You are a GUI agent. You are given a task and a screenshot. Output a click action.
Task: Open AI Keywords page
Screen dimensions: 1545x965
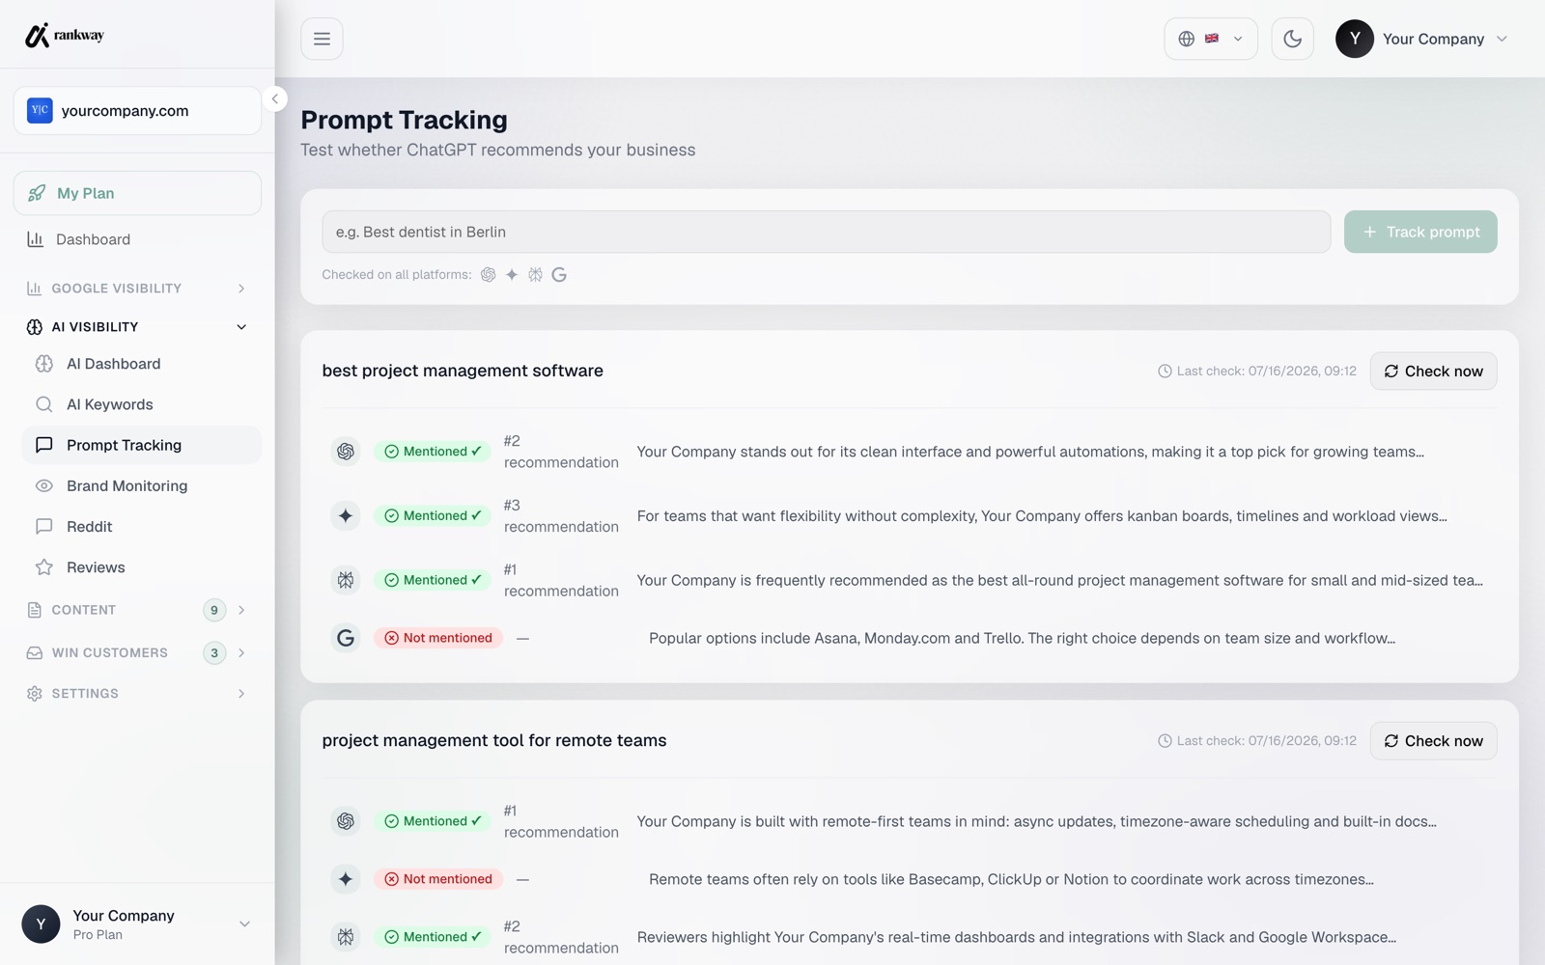(141, 404)
